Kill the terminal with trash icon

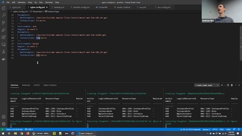(x=232, y=85)
